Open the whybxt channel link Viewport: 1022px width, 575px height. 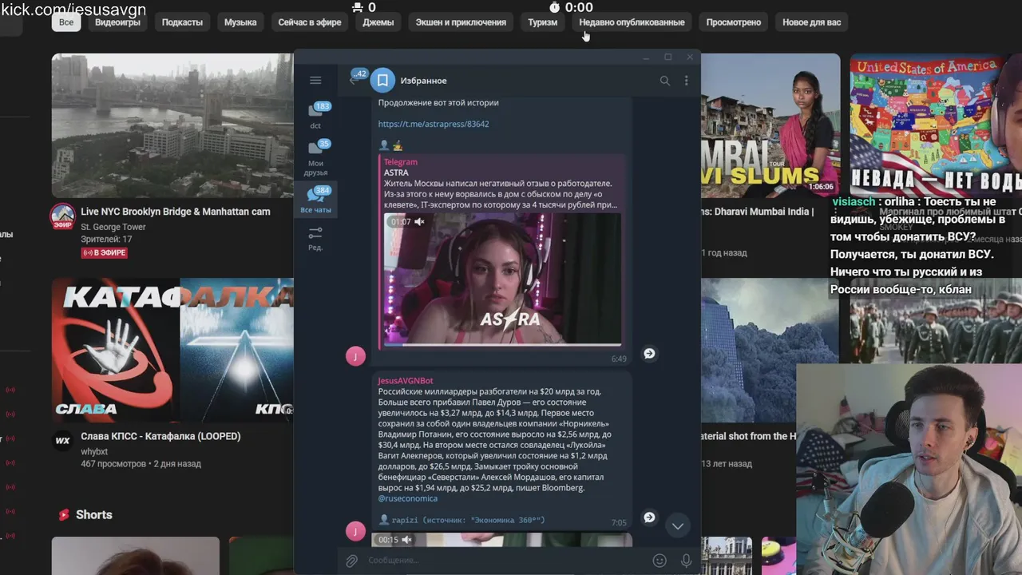95,451
